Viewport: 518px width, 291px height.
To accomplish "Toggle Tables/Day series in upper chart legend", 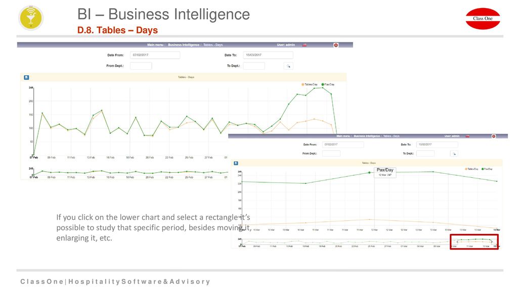I will click(310, 84).
